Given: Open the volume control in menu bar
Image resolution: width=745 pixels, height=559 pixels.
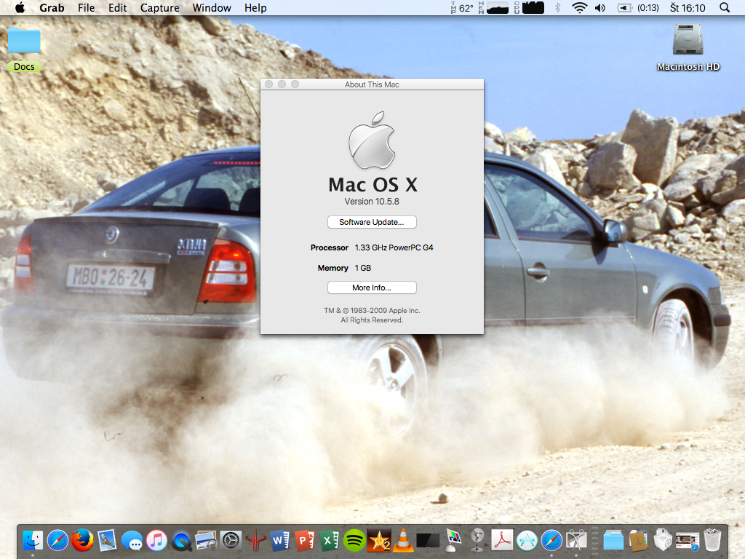Looking at the screenshot, I should point(600,7).
